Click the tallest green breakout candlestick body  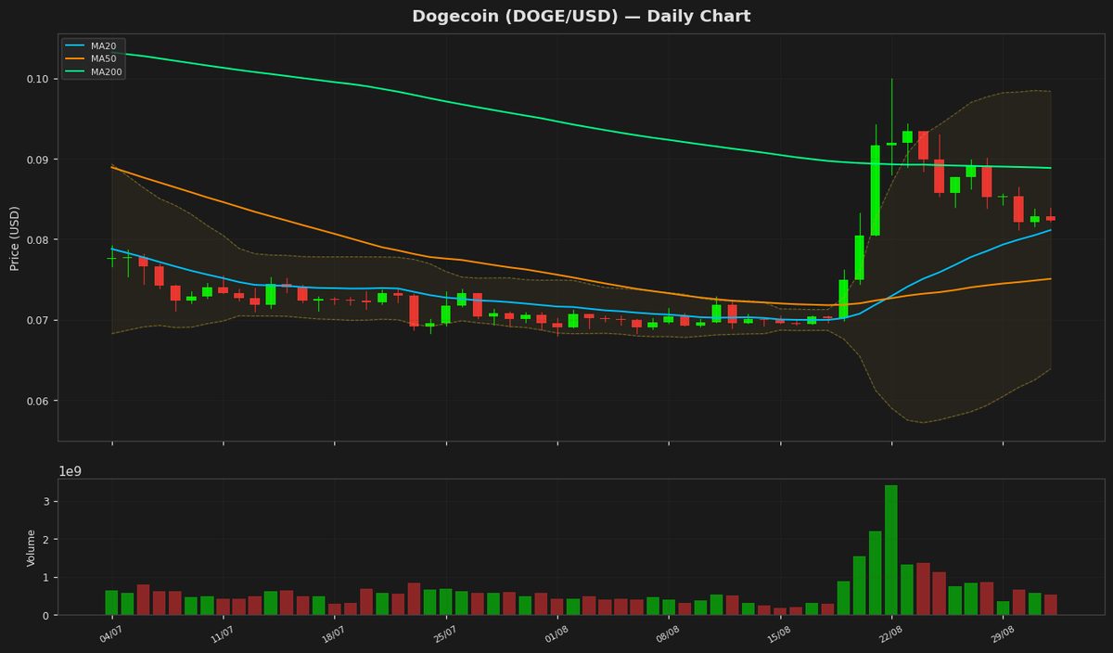coord(876,190)
